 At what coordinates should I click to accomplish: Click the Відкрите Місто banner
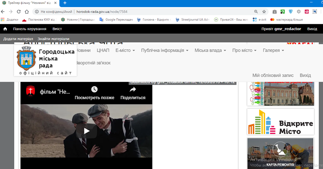[280, 122]
